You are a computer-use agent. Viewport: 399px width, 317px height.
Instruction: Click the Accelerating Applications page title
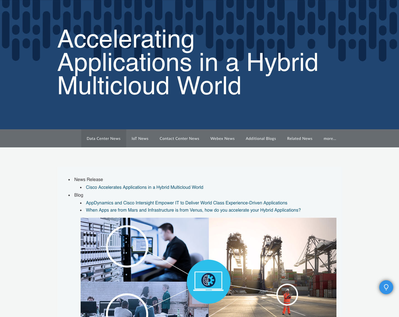pyautogui.click(x=188, y=62)
